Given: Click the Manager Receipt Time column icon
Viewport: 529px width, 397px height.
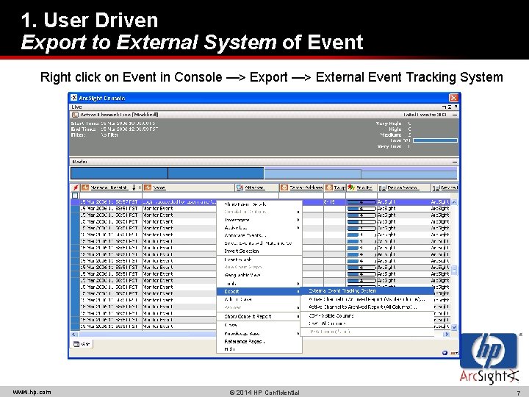Looking at the screenshot, I should click(x=85, y=187).
